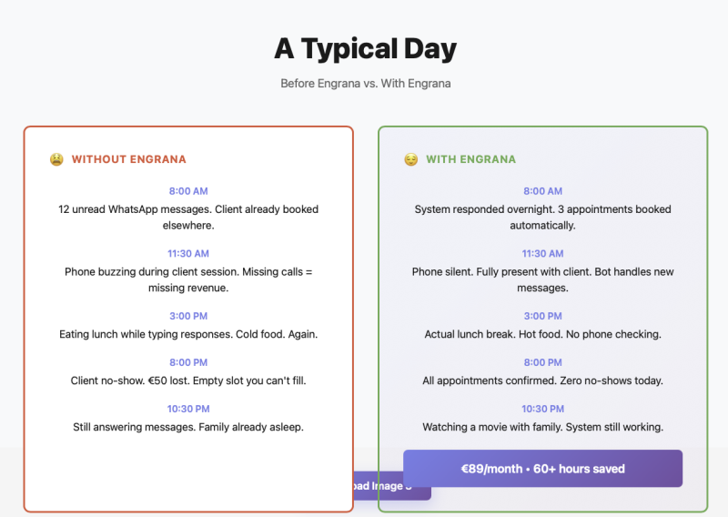Click the €89/month hours saved banner
This screenshot has width=728, height=517.
[542, 469]
